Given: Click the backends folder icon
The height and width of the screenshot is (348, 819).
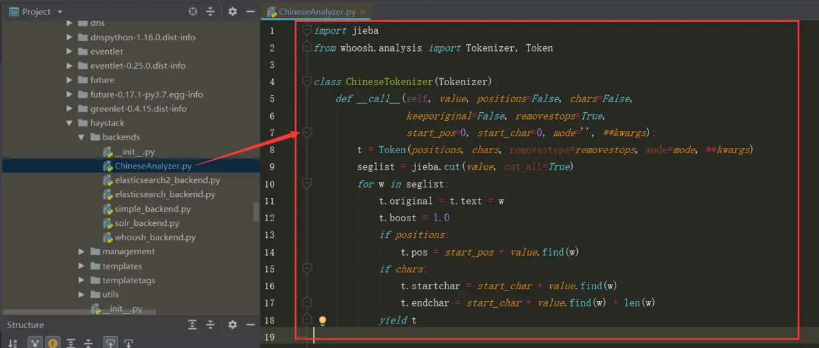Looking at the screenshot, I should click(94, 137).
